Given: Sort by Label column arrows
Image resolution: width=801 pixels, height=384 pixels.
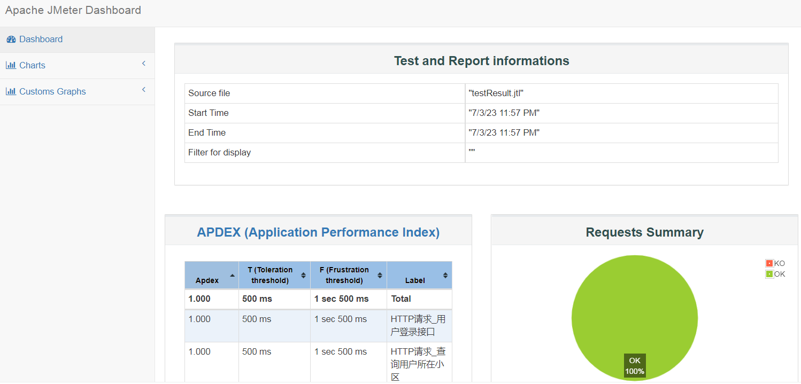Looking at the screenshot, I should click(445, 276).
